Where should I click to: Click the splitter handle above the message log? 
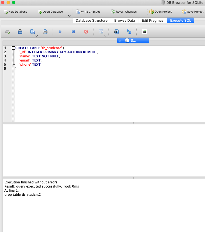click(x=133, y=178)
